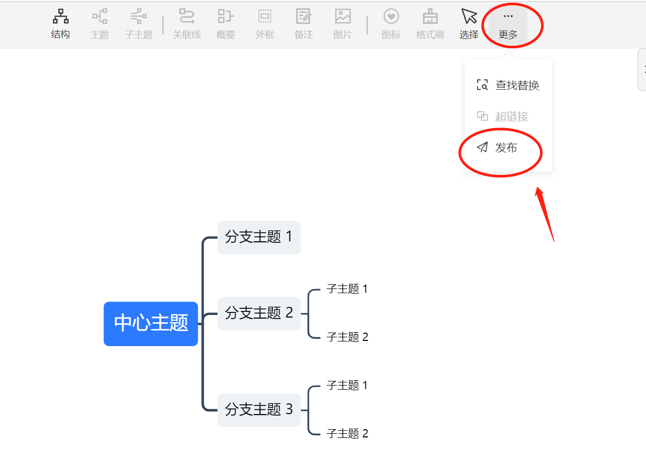
Task: Open the 备注 note tool
Action: pos(304,24)
